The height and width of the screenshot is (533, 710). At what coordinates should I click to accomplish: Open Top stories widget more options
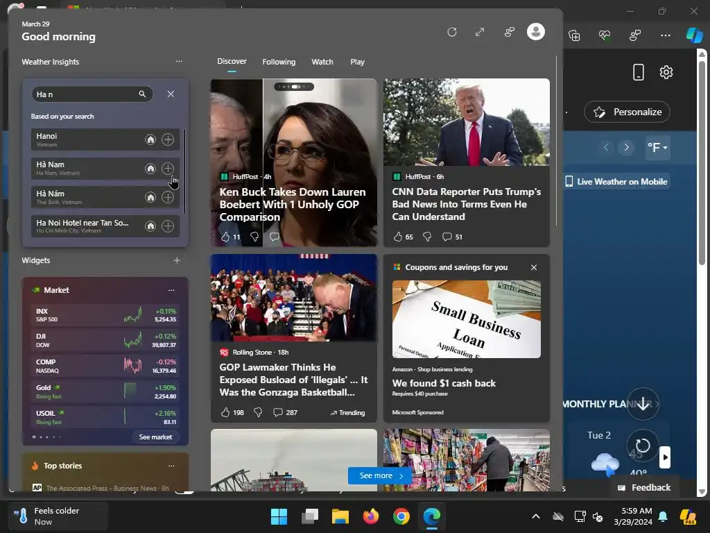tap(171, 466)
